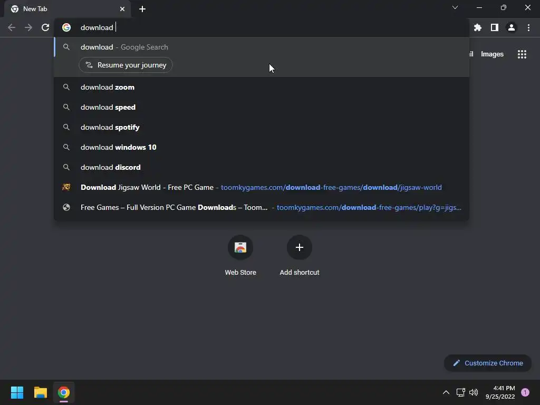540x405 pixels.
Task: Toggle the side panel icon
Action: (x=495, y=27)
